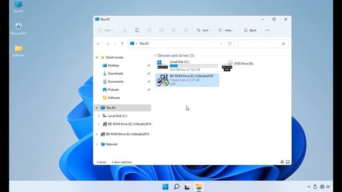Unpin Documents using its pin icon
Image resolution: width=342 pixels, height=192 pixels.
(149, 82)
